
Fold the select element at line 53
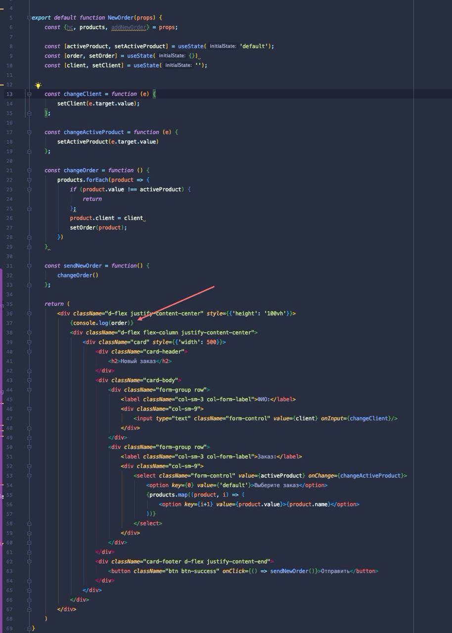[x=29, y=476]
